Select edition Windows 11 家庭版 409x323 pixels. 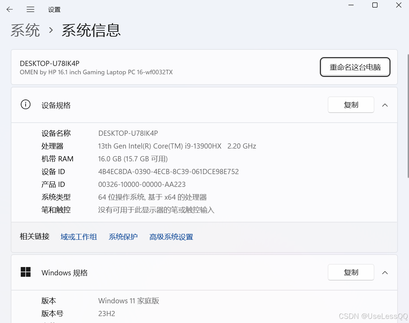point(129,301)
